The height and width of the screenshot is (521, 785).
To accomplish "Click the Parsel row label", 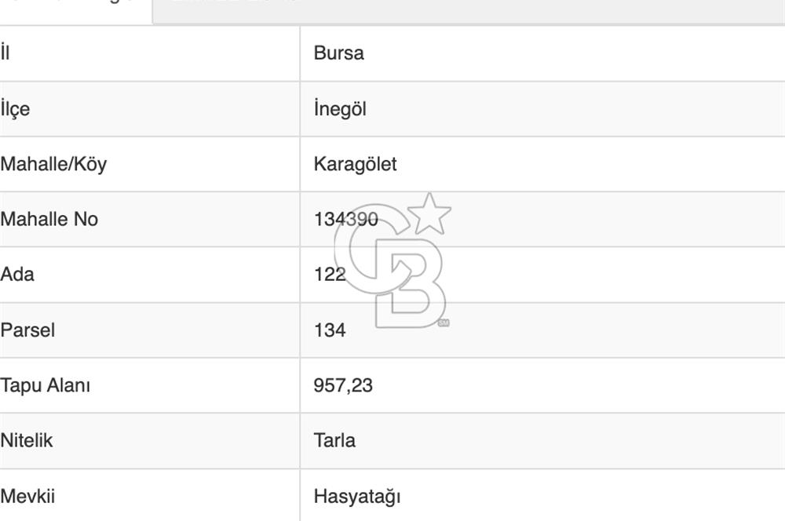I will click(x=27, y=330).
